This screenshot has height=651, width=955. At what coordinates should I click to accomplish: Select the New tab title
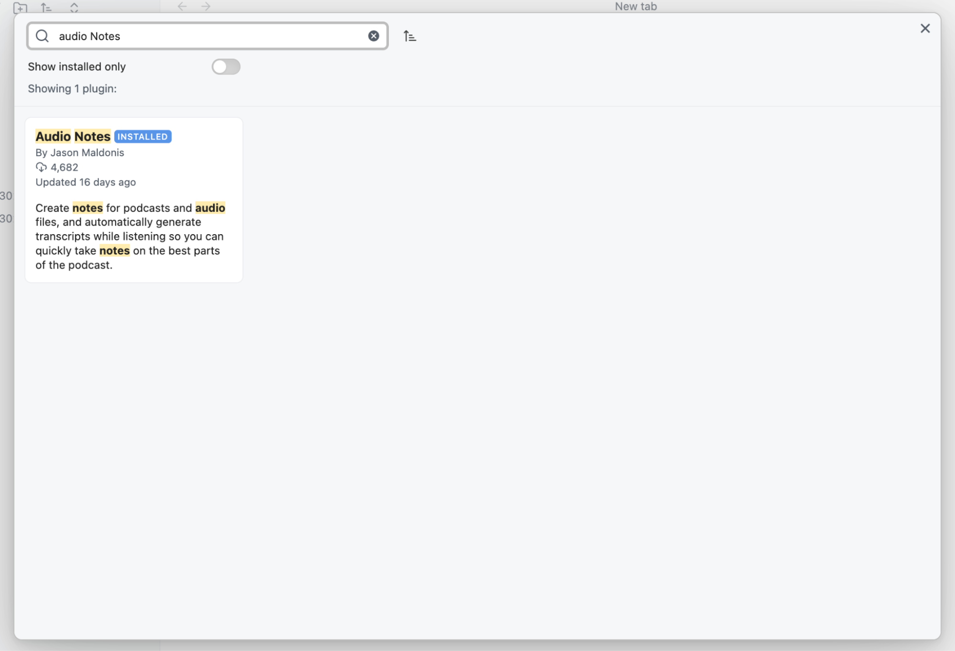(x=635, y=7)
